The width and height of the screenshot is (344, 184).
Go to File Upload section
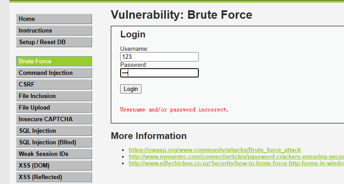click(x=54, y=108)
